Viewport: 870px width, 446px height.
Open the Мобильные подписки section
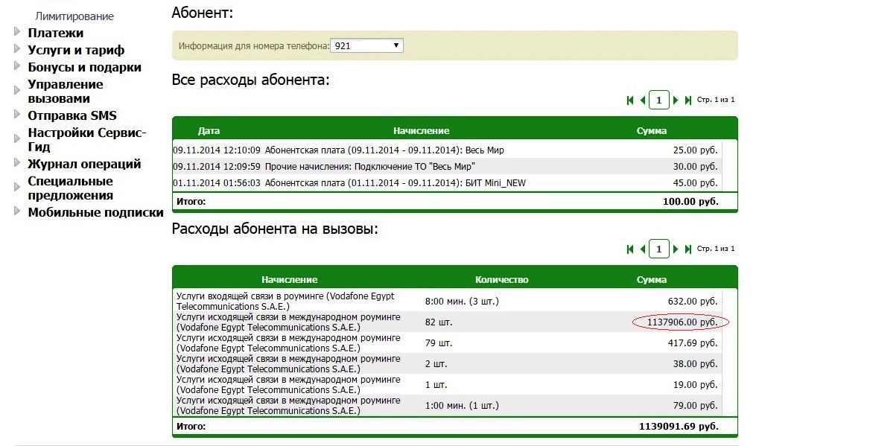click(x=95, y=212)
